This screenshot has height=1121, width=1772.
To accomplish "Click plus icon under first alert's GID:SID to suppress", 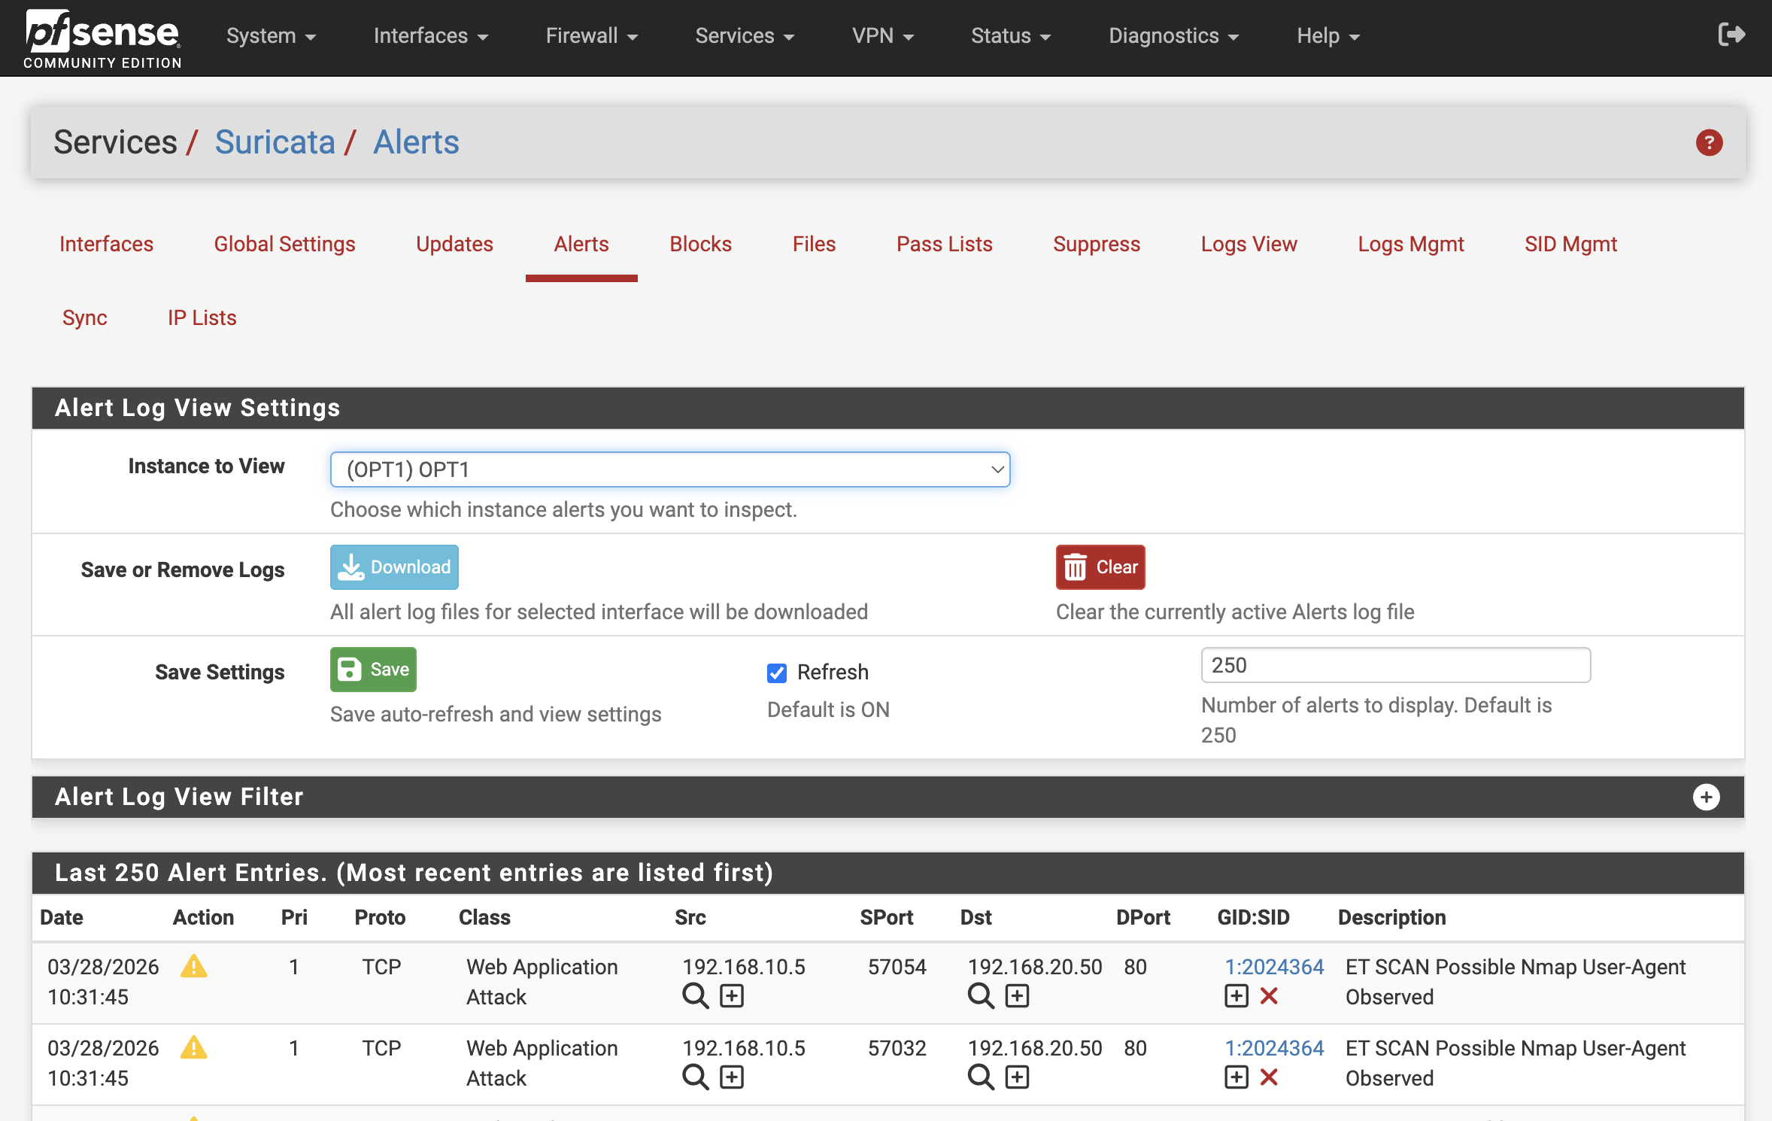I will point(1236,996).
